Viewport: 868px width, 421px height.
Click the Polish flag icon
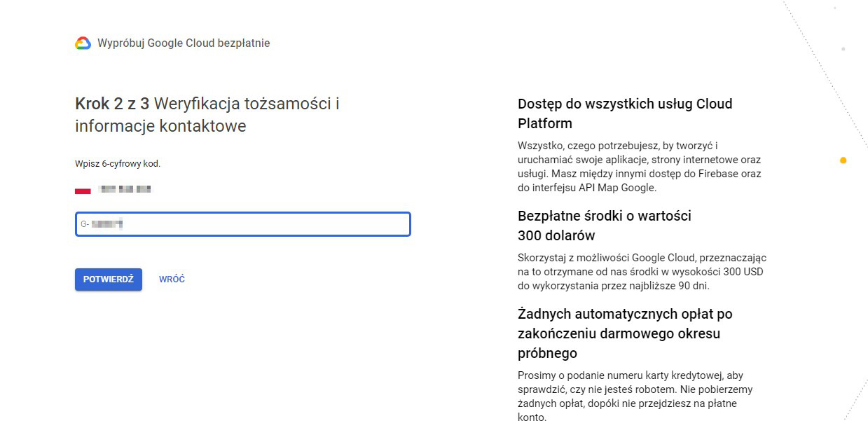83,190
